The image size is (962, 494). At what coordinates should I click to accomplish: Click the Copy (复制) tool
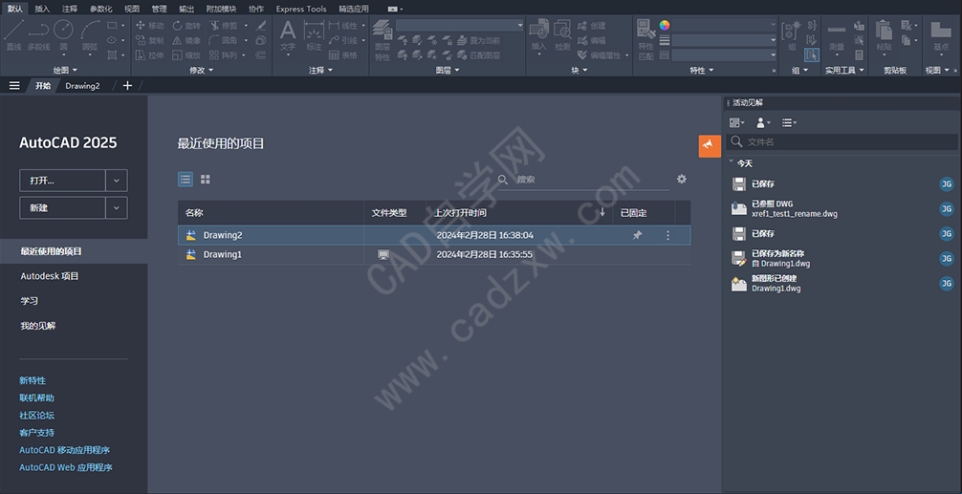pos(149,40)
